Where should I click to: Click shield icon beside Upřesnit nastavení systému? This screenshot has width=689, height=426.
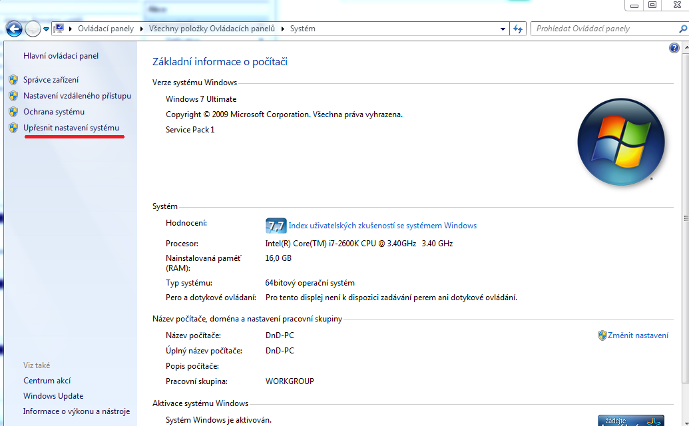(13, 128)
